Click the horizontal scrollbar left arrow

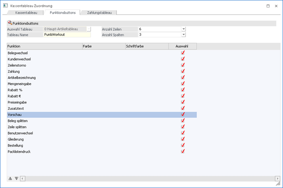pyautogui.click(x=22, y=178)
